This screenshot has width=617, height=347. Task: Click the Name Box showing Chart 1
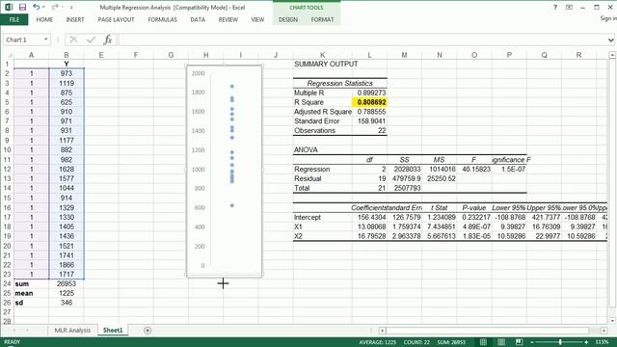click(23, 40)
